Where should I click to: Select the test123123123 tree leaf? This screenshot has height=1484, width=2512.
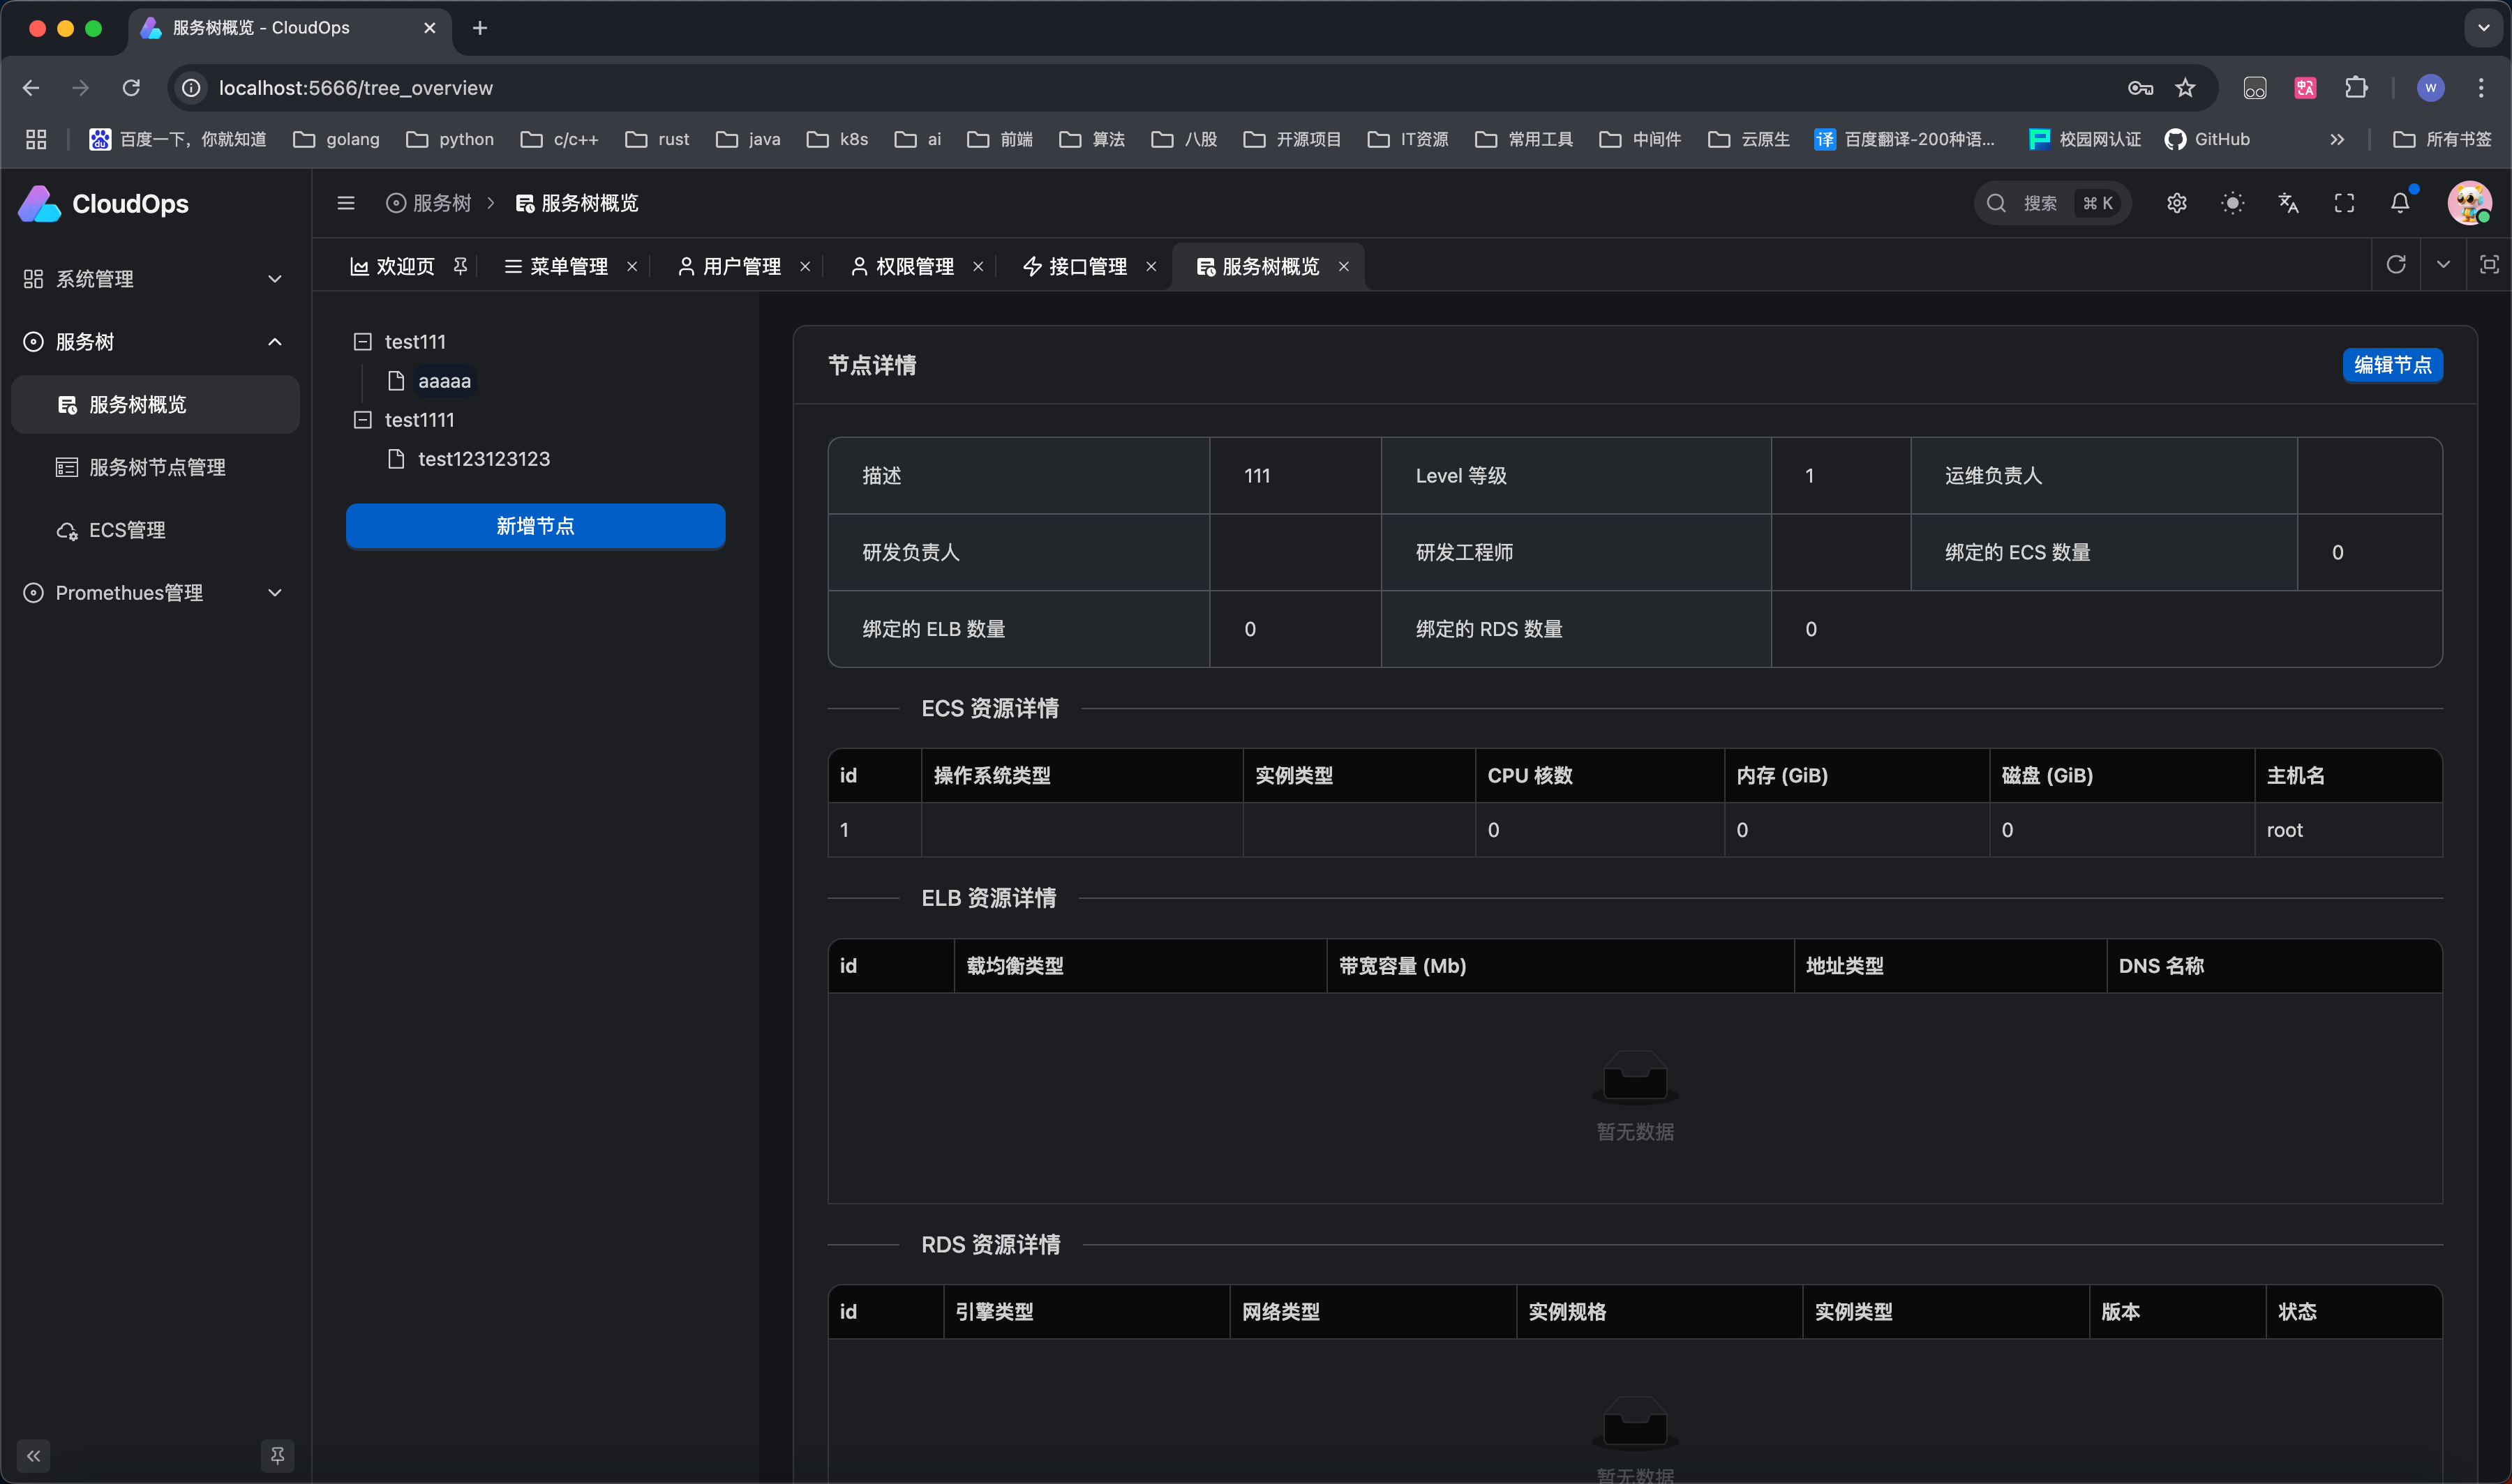pyautogui.click(x=484, y=459)
